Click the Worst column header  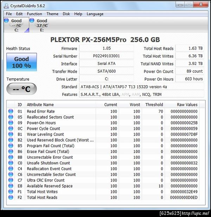[130, 105]
